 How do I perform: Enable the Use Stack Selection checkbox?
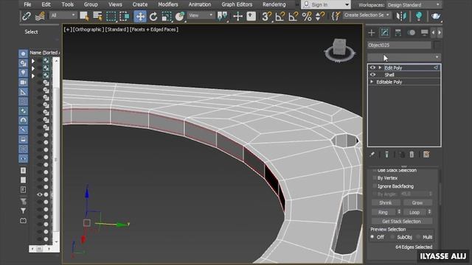coord(374,170)
